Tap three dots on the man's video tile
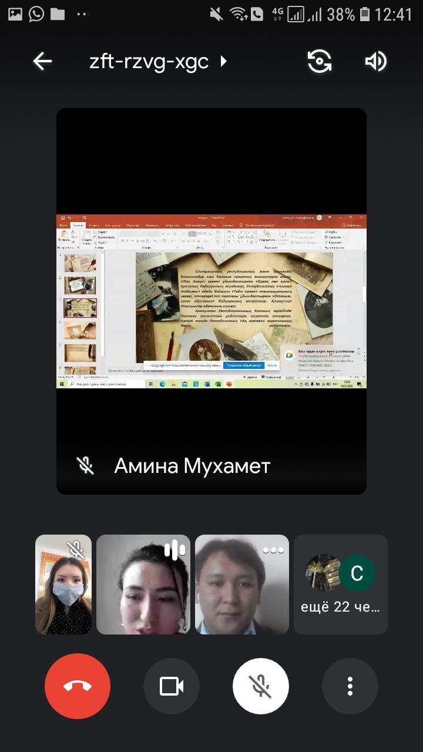423x752 pixels. tap(273, 550)
